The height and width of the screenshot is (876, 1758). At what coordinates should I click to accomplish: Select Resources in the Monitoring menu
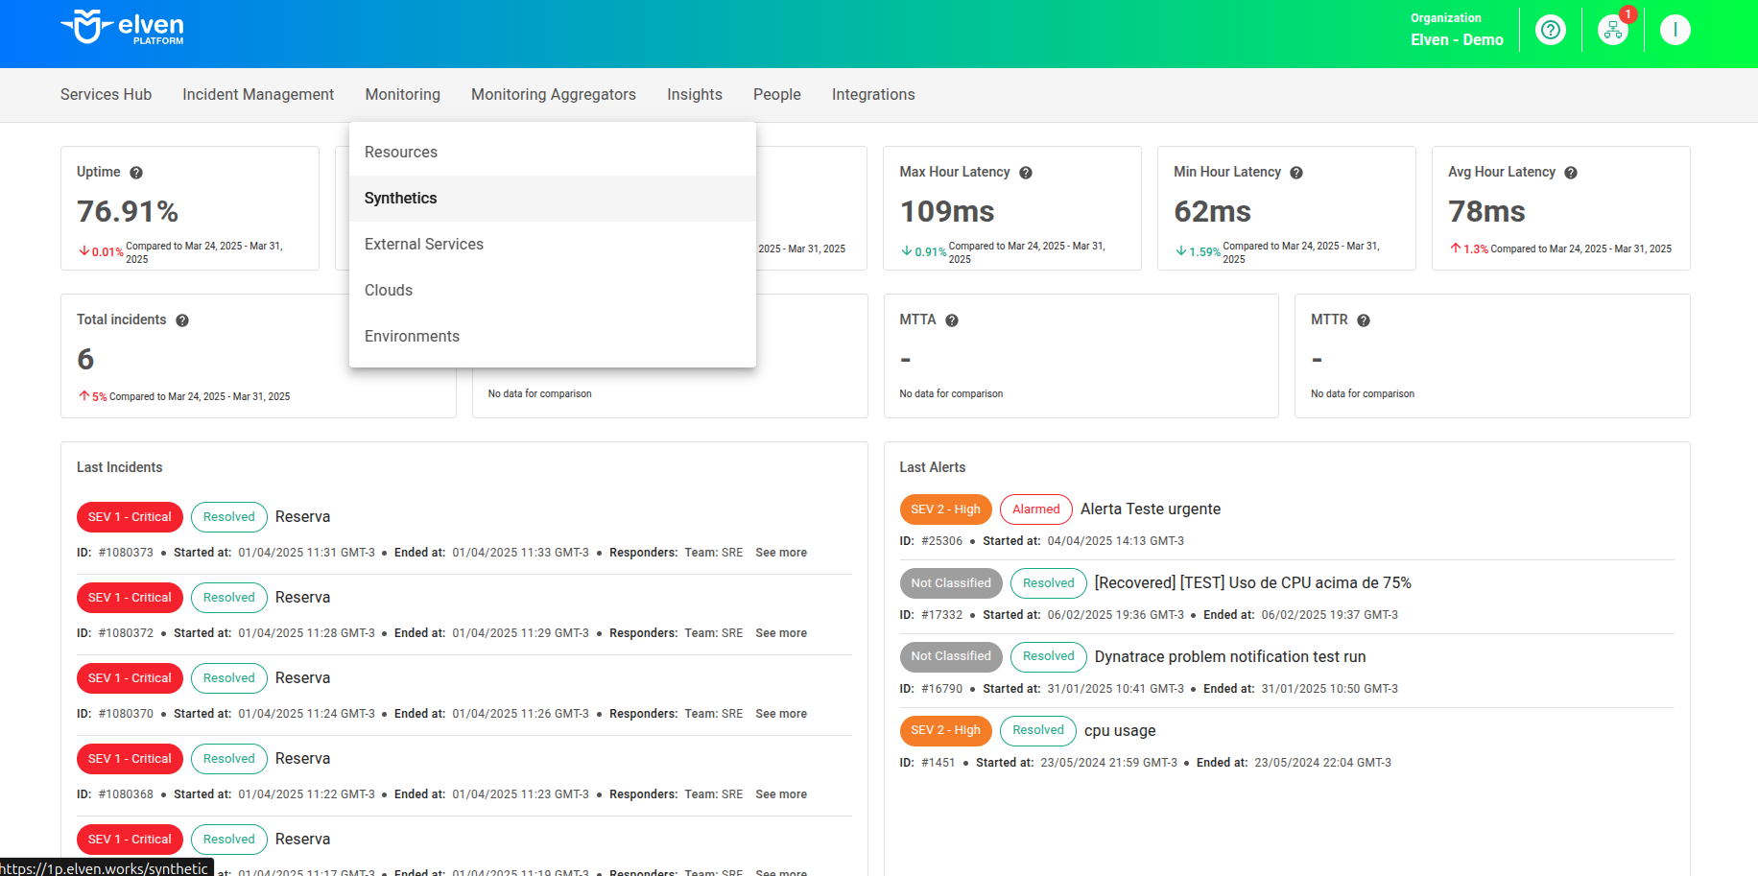400,153
